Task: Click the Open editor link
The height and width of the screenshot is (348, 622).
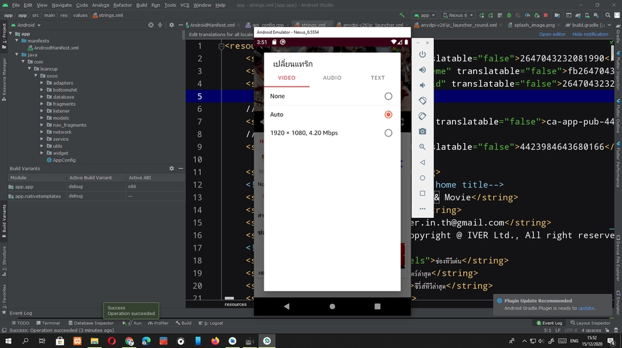Action: pyautogui.click(x=552, y=34)
